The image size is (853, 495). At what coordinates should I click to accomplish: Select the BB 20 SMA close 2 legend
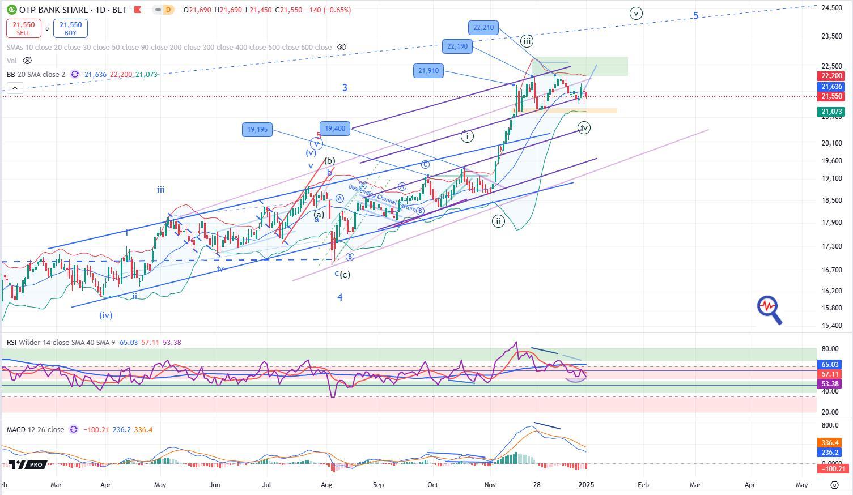pos(36,74)
